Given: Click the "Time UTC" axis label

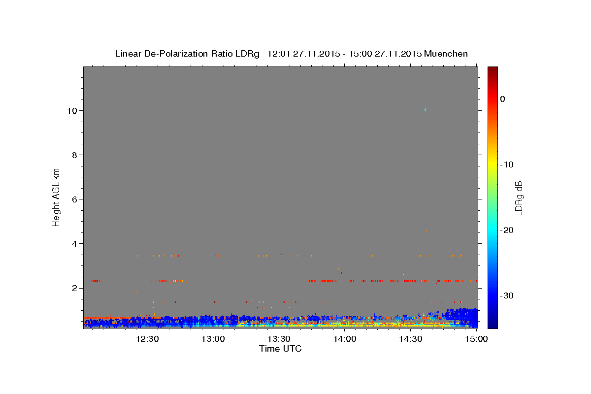Looking at the screenshot, I should click(280, 349).
